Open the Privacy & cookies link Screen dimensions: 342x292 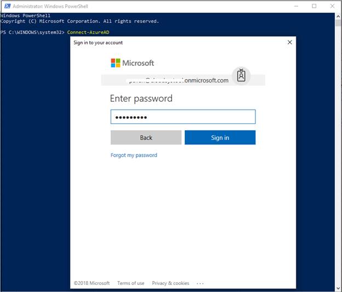click(x=170, y=283)
